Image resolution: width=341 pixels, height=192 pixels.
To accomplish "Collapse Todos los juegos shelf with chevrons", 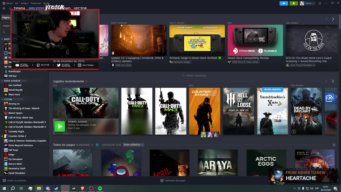I will pyautogui.click(x=334, y=145).
